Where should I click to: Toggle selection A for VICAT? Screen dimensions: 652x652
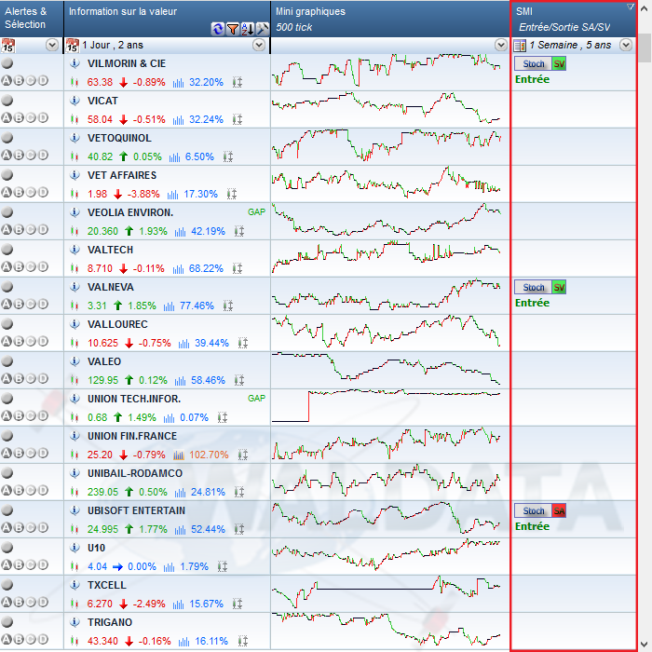[x=7, y=118]
